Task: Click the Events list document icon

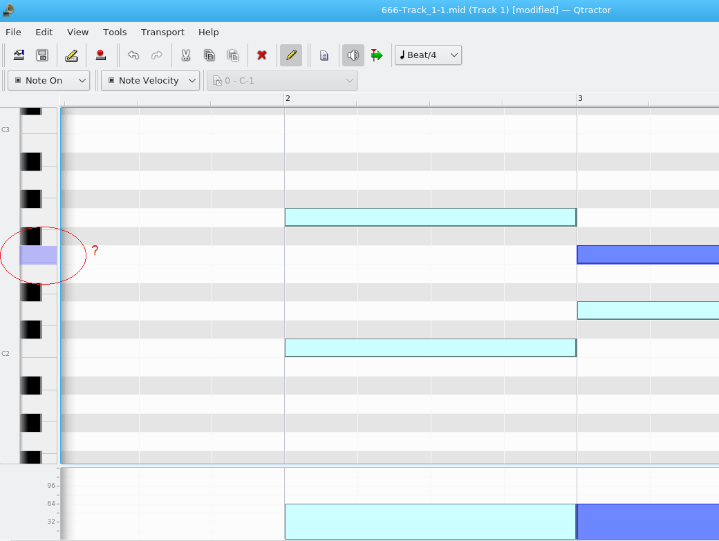Action: (x=324, y=55)
